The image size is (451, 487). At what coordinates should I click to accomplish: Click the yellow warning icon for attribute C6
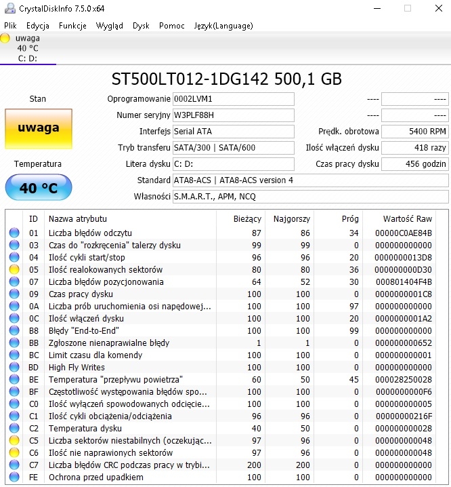(x=14, y=452)
